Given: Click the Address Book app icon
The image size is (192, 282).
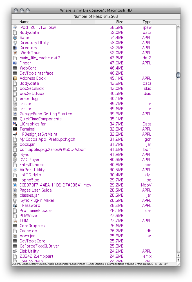Looking at the screenshot, I should [15, 78].
